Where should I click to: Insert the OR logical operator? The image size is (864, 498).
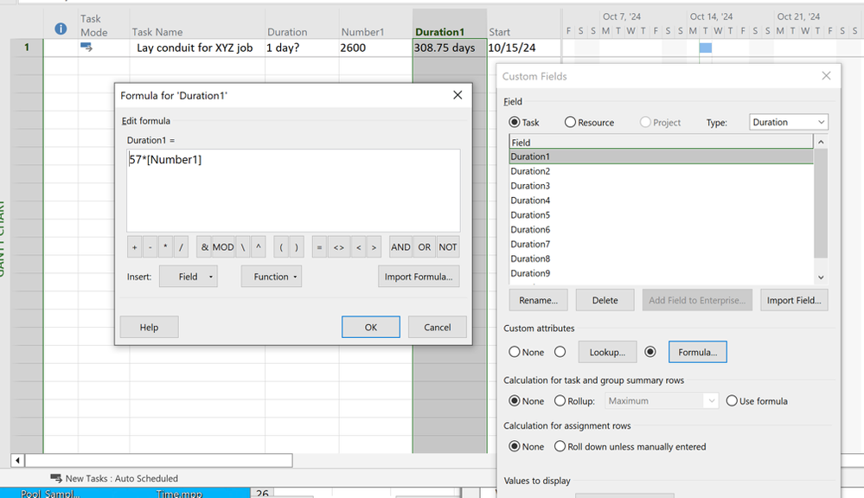[425, 247]
